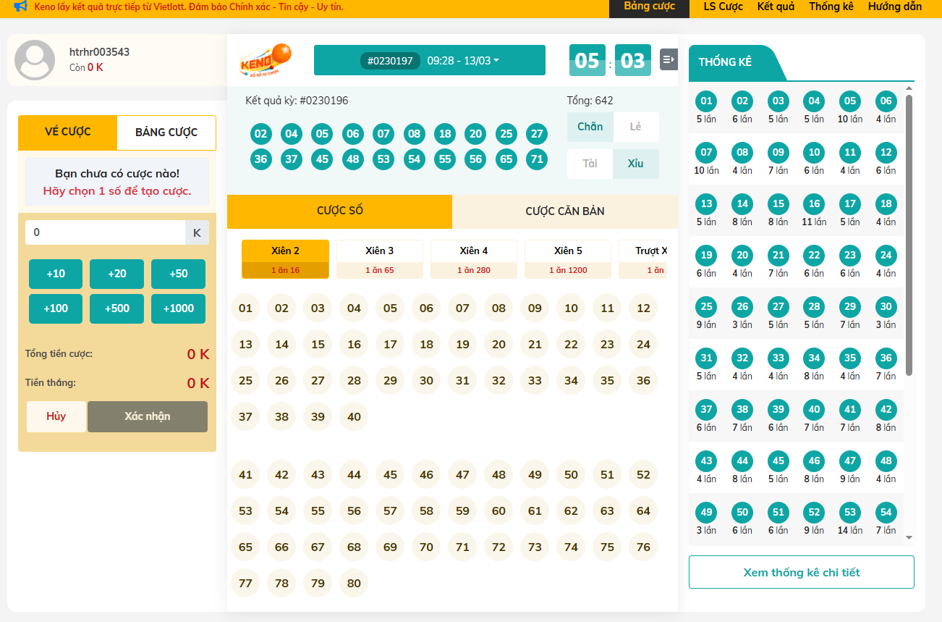The width and height of the screenshot is (942, 622).
Task: Toggle the Lẻ (odd) option
Action: (x=635, y=127)
